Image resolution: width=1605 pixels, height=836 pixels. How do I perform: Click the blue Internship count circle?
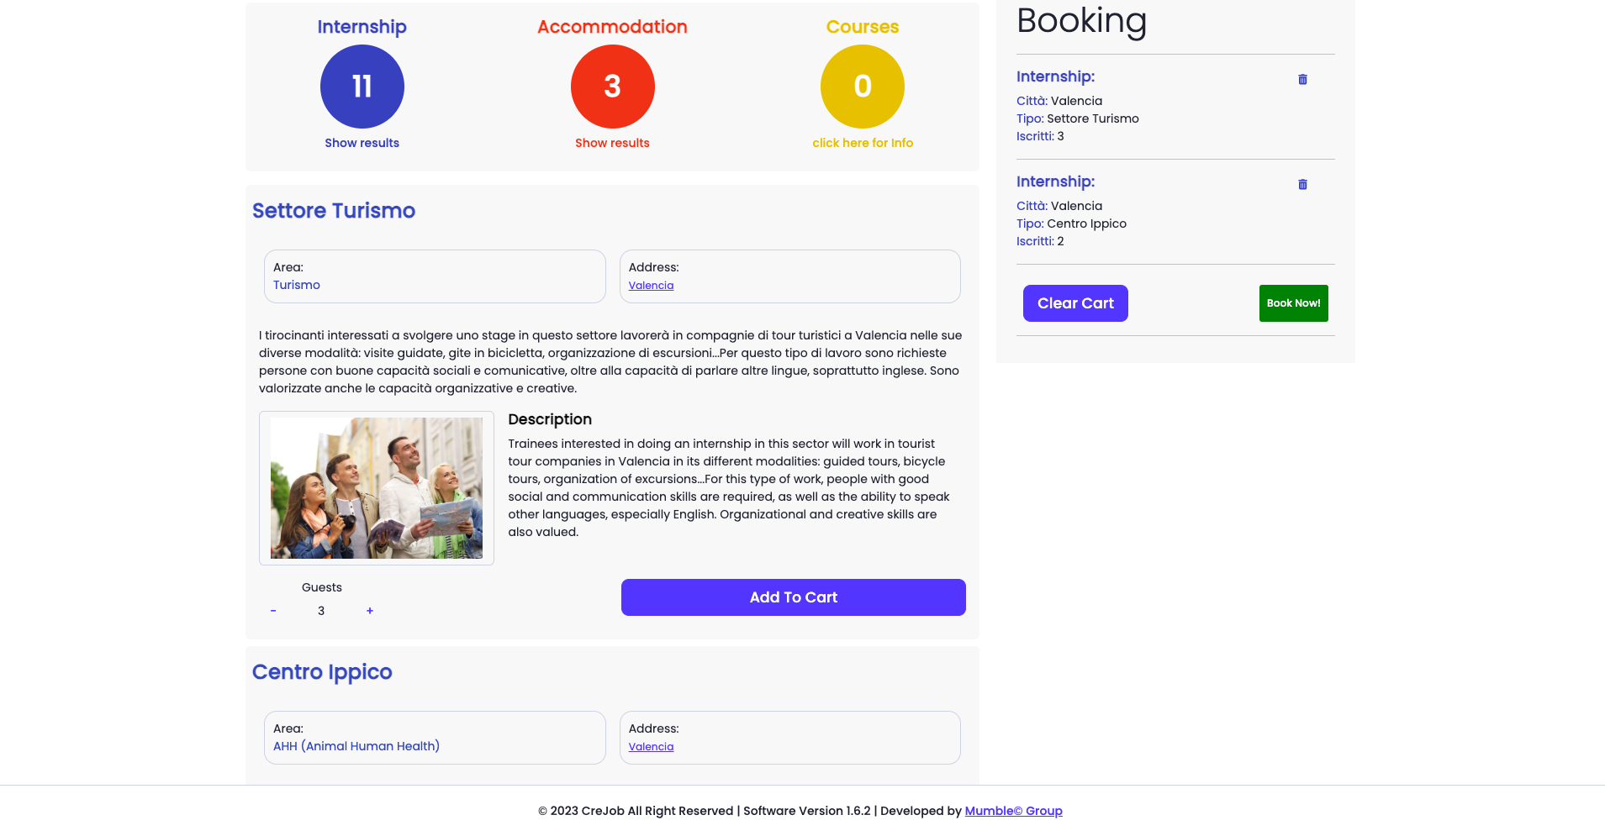[362, 87]
